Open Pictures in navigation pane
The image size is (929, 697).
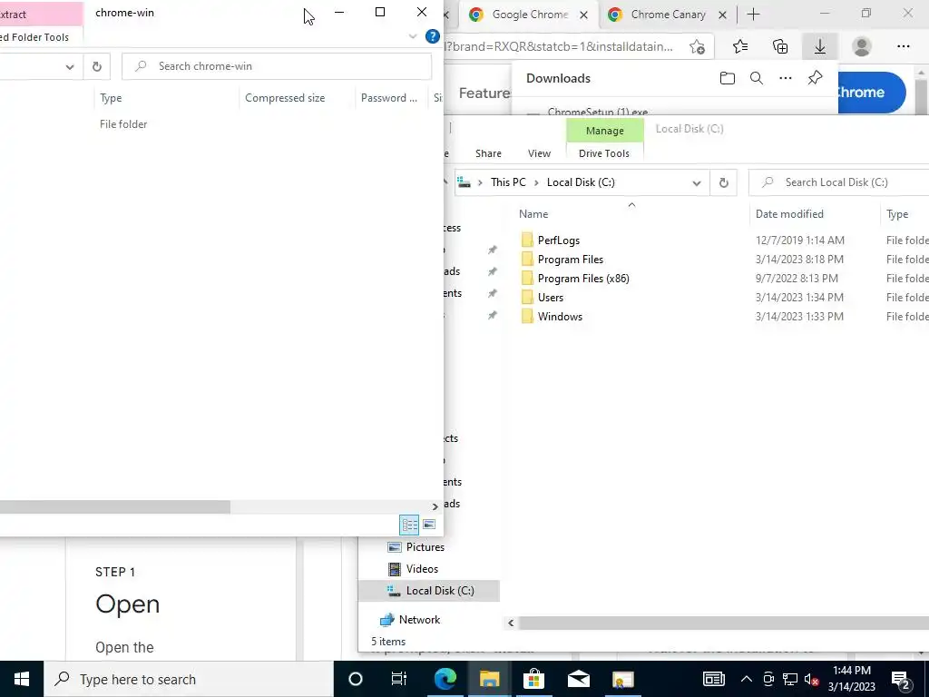[425, 546]
